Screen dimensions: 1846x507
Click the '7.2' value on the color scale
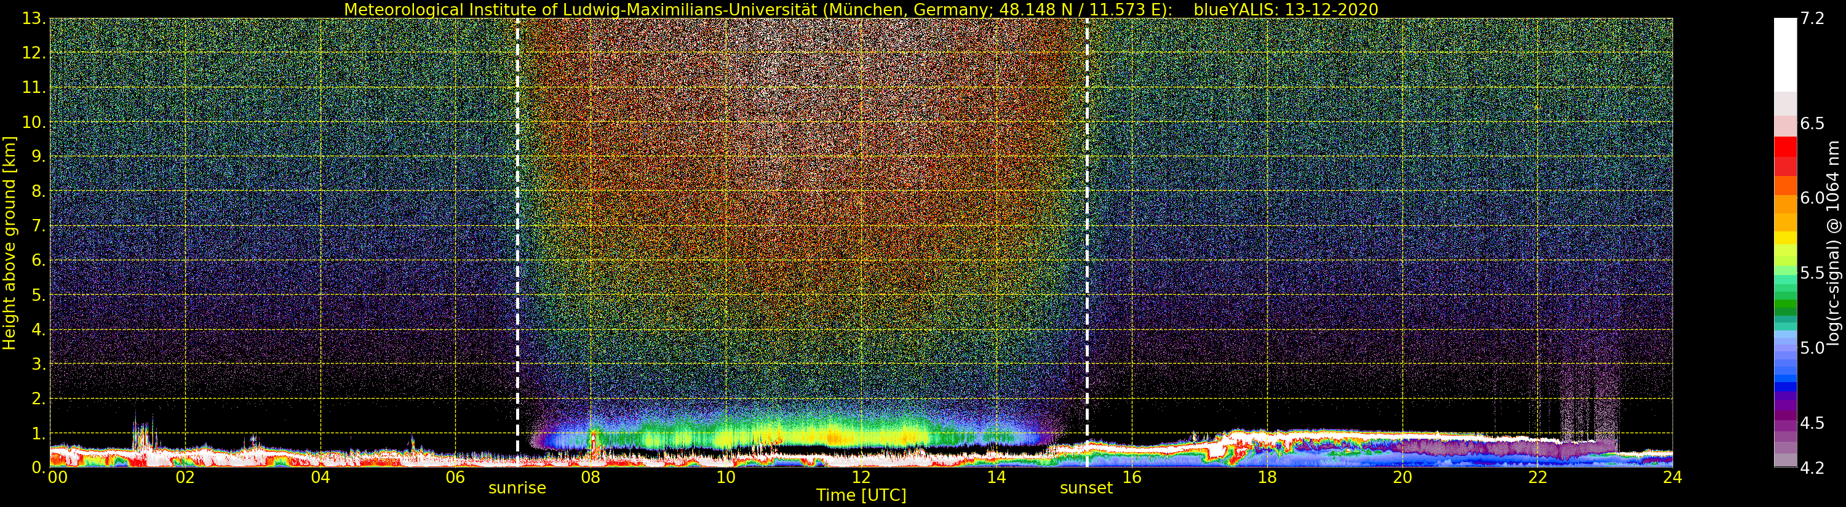pos(1812,18)
